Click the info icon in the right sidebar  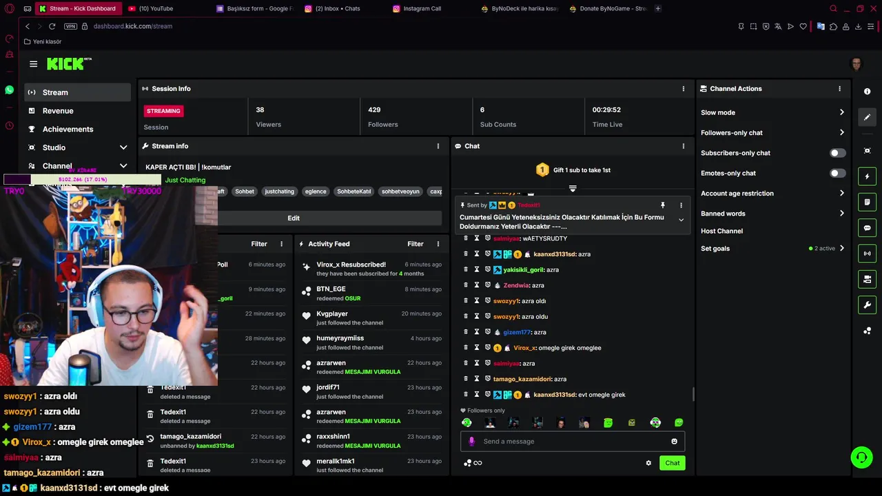pyautogui.click(x=867, y=92)
